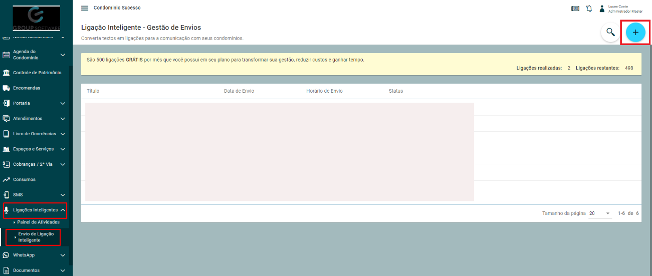Screen dimensions: 652x276
Task: Click the Controle de Patrimônio building icon
Action: coord(7,73)
